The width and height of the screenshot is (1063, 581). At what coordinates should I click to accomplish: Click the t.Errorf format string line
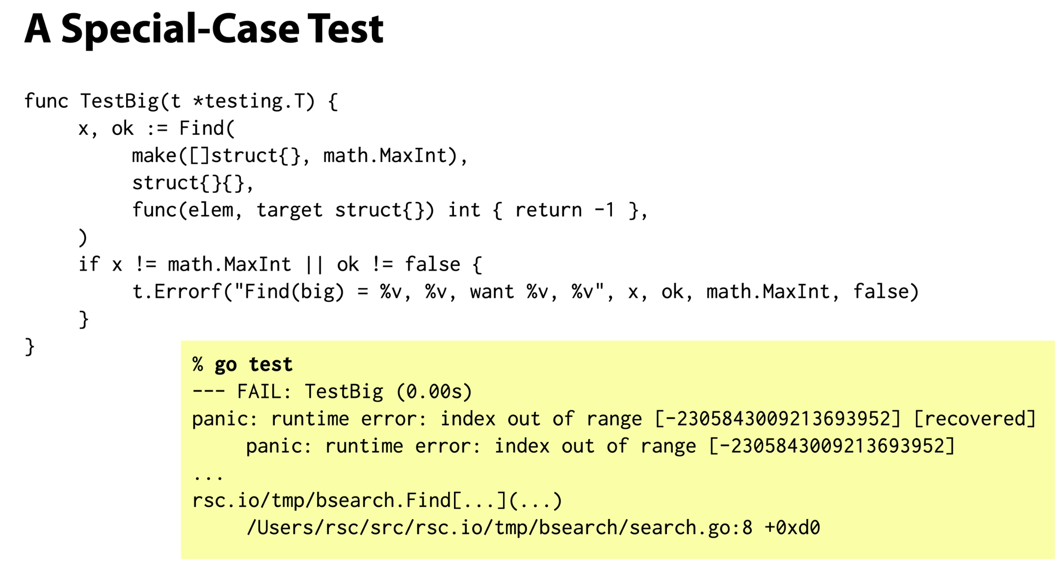coord(525,292)
